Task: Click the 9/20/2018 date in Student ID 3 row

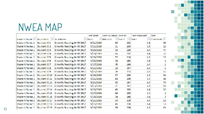Action: point(96,50)
